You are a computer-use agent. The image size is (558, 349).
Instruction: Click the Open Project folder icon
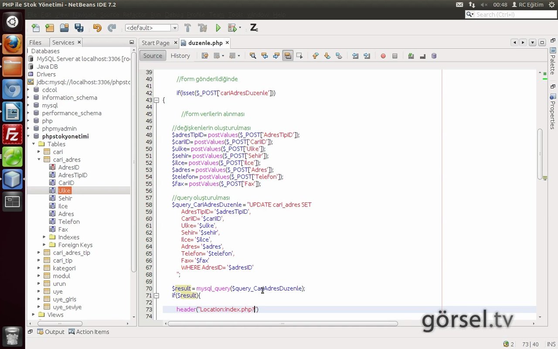(x=64, y=28)
